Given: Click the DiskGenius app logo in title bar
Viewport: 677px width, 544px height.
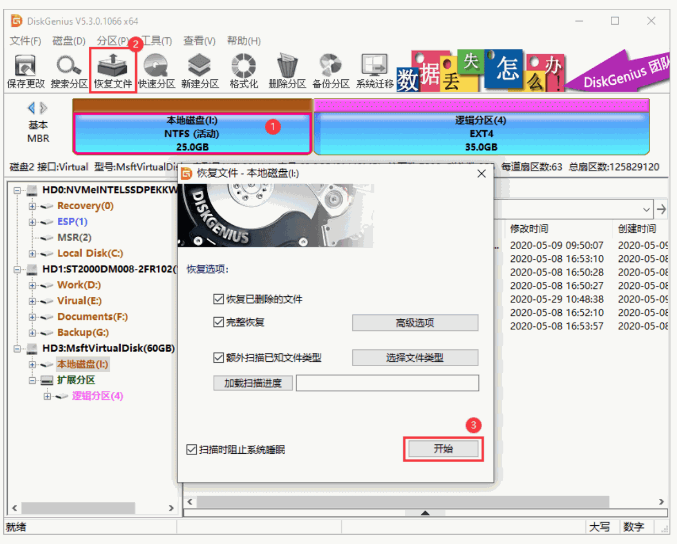Looking at the screenshot, I should [x=17, y=21].
